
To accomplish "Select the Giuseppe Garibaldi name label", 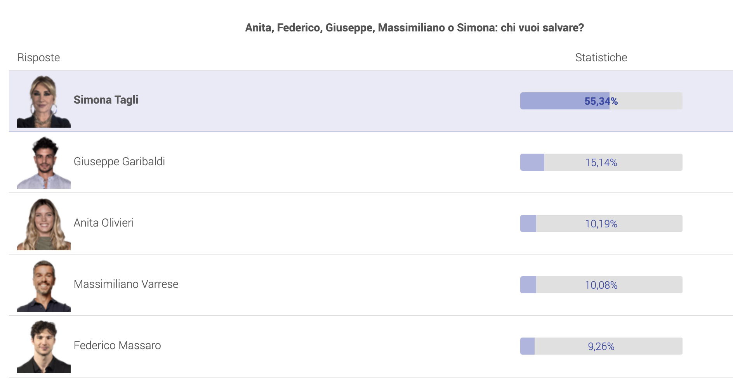I will (x=119, y=161).
